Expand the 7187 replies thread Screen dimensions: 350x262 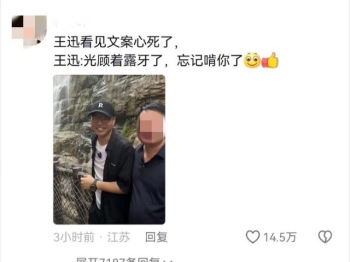pos(121,260)
